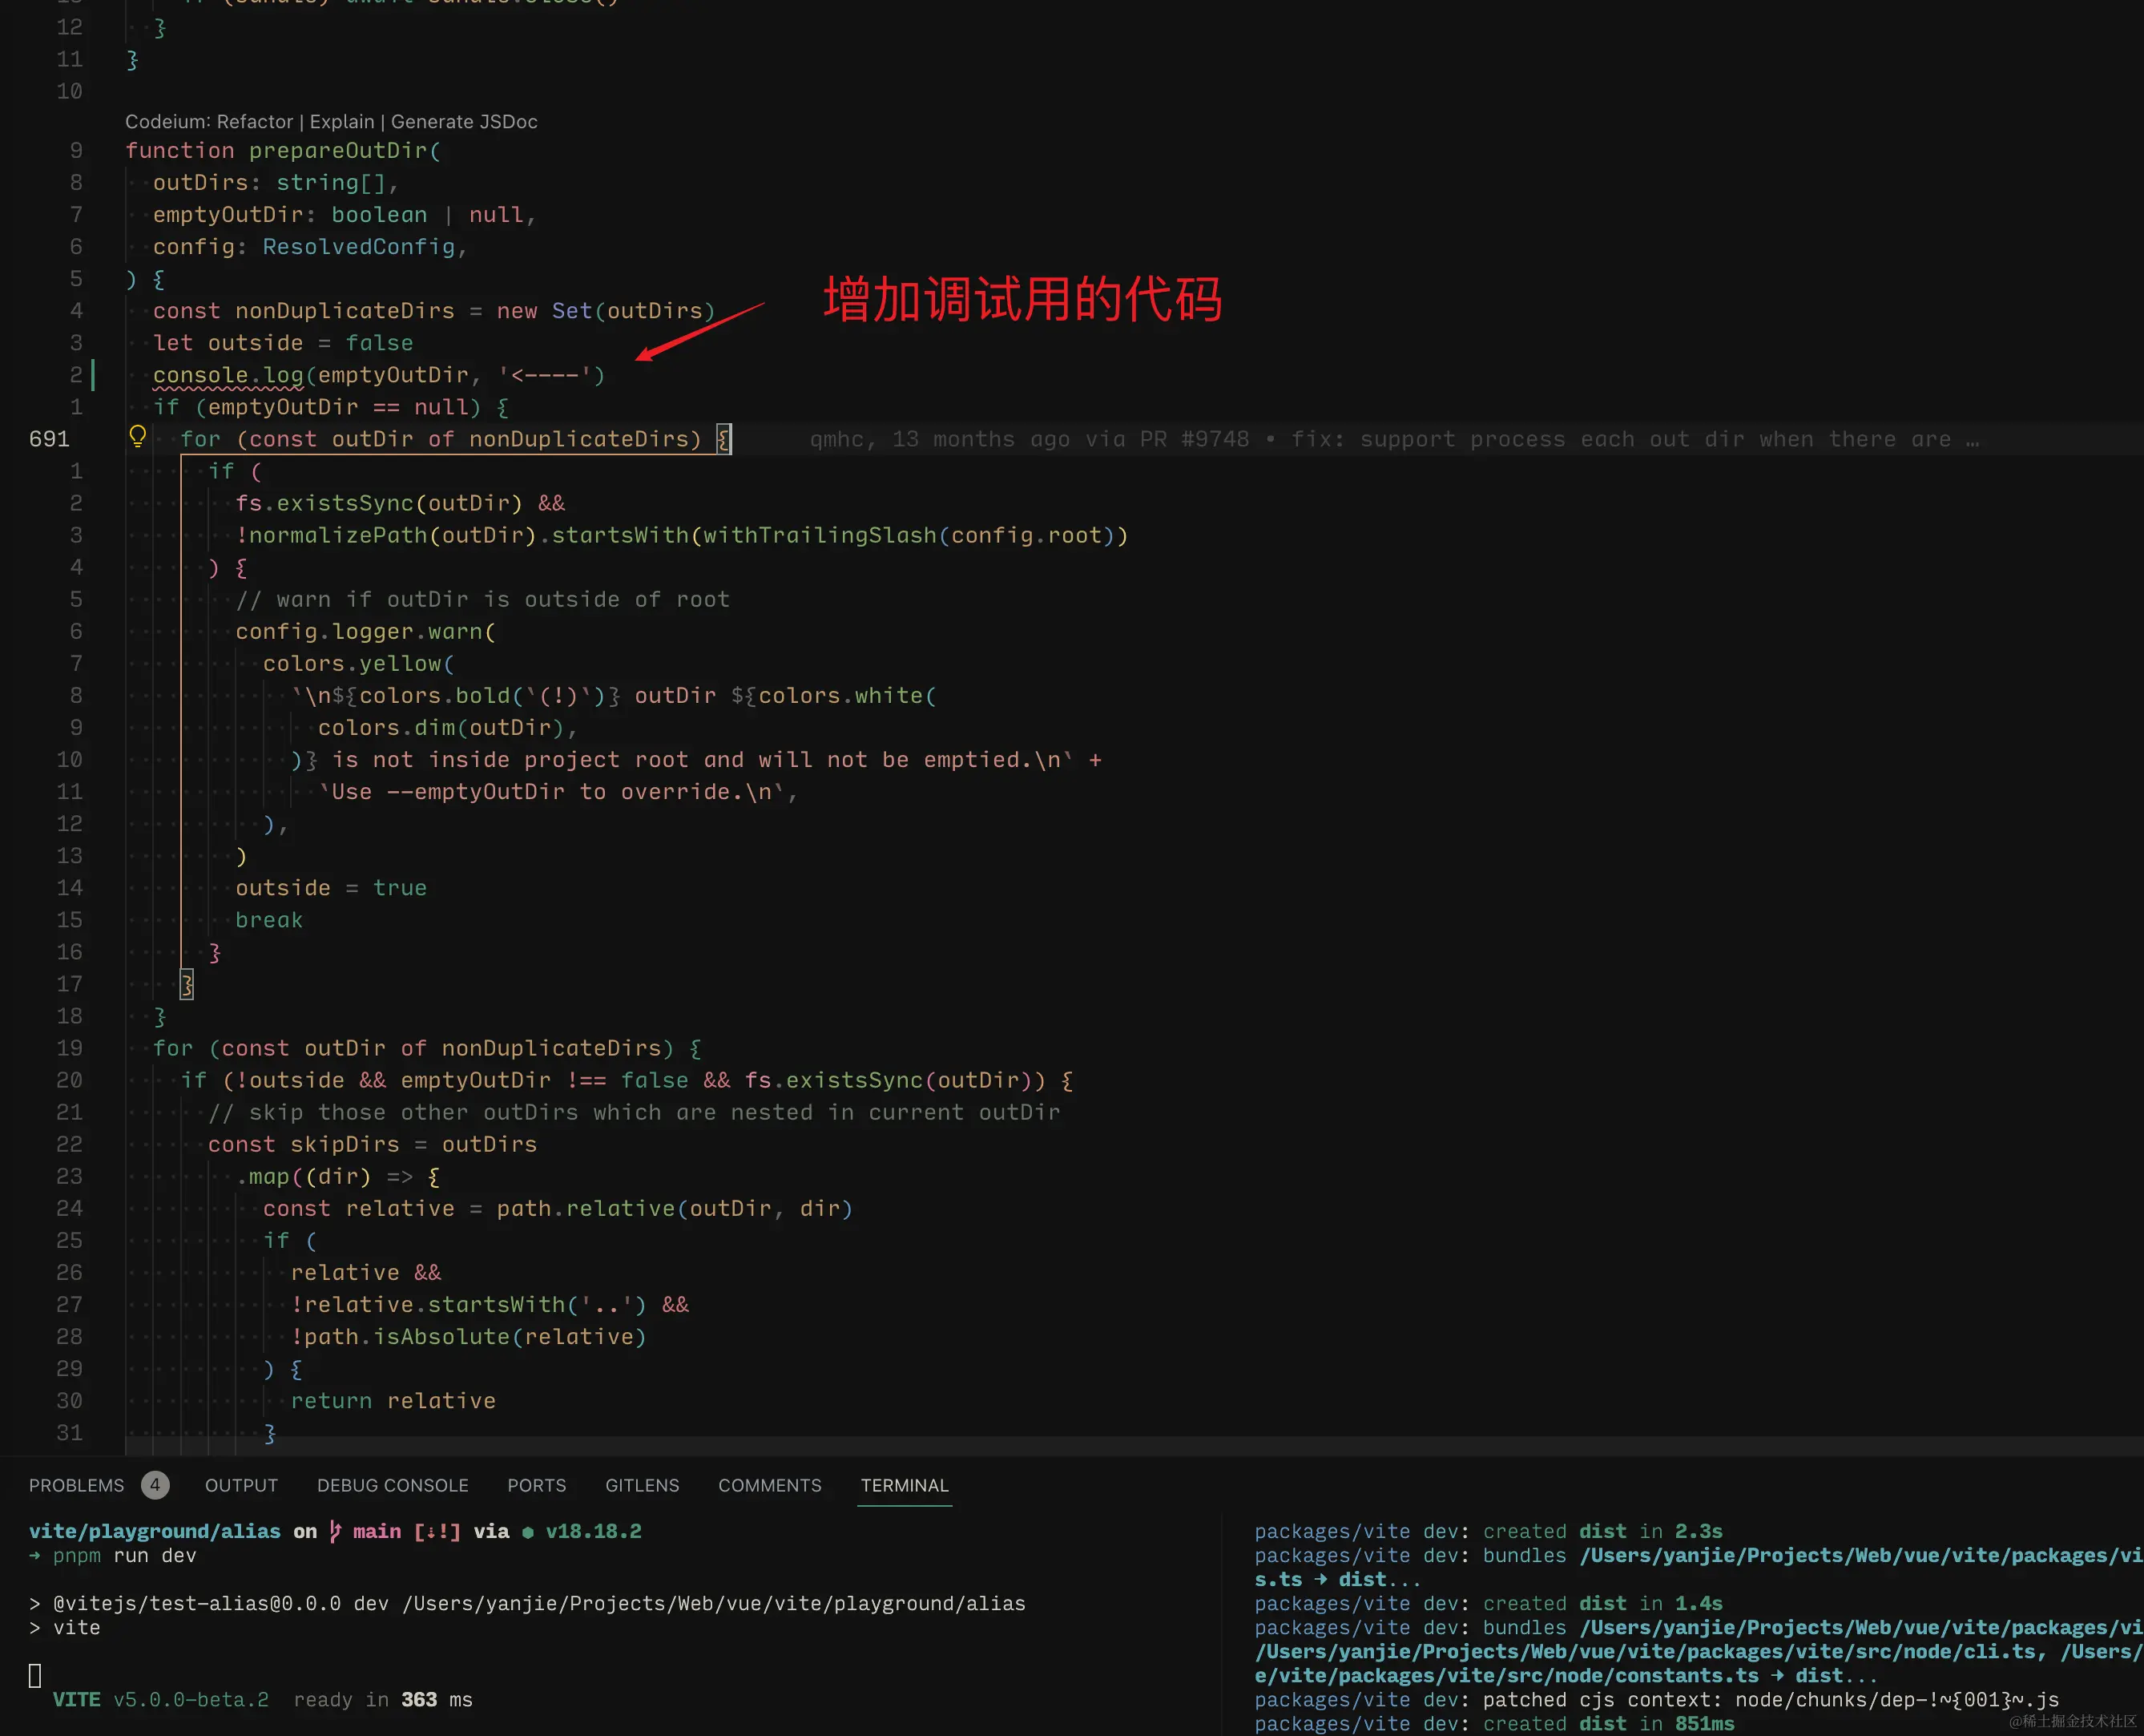
Task: Click the 'return relative' statement
Action: pyautogui.click(x=393, y=1400)
